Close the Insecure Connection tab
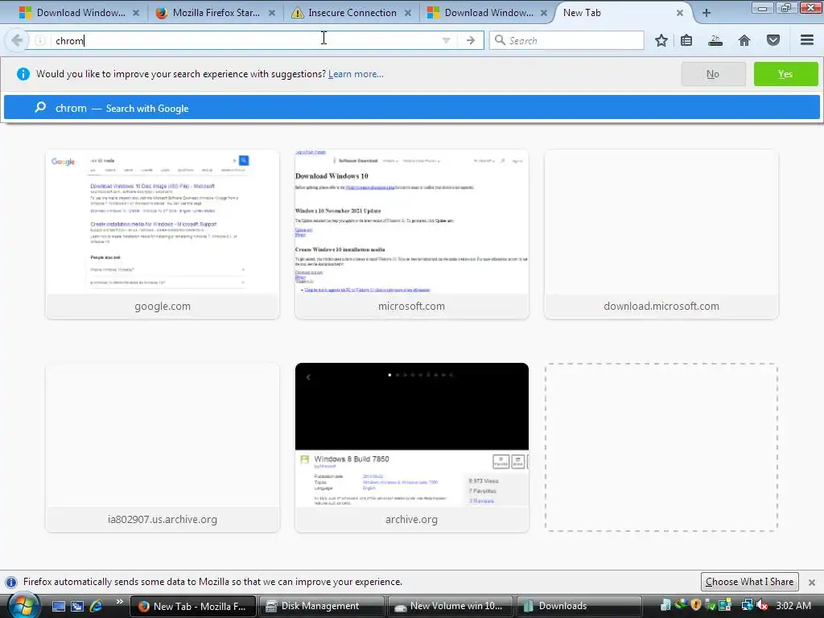Viewport: 824px width, 618px height. (x=408, y=13)
